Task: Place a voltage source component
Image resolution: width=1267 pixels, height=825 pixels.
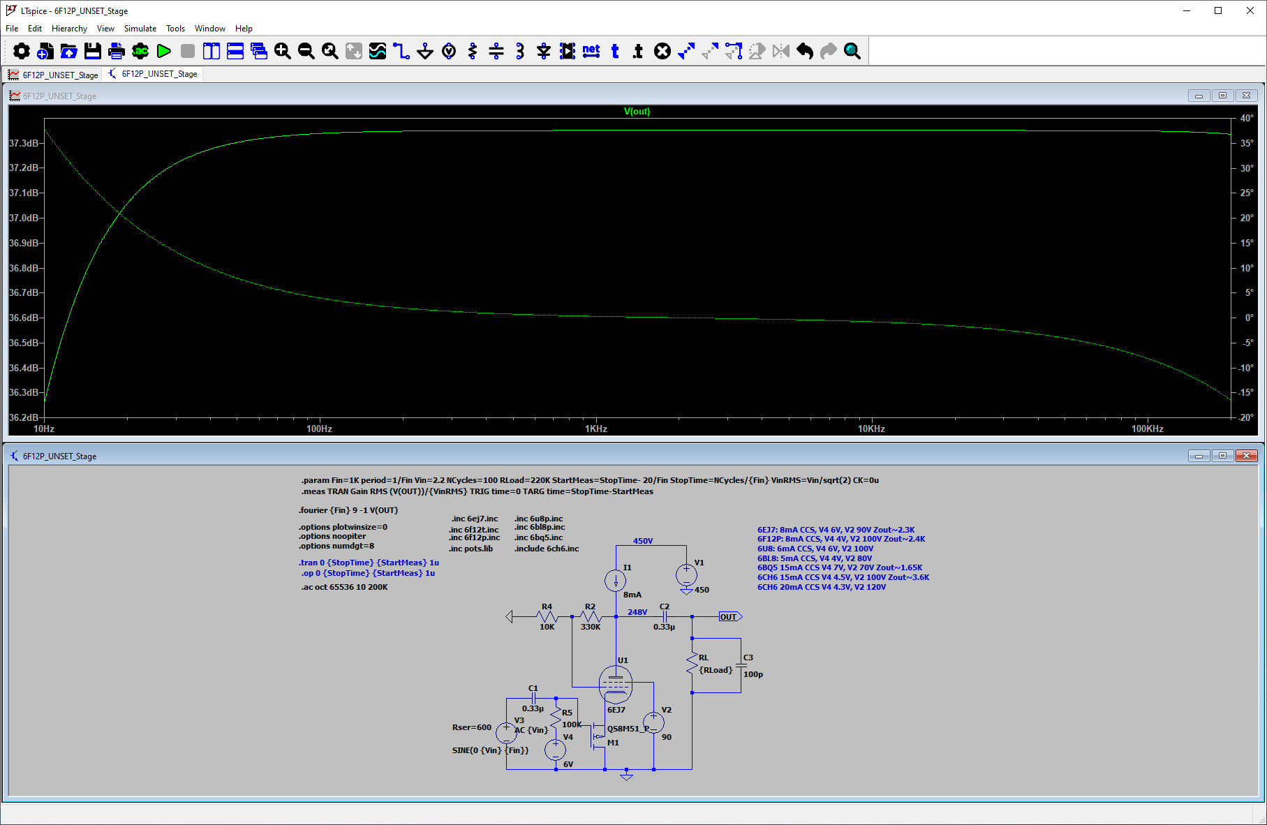Action: (x=449, y=51)
